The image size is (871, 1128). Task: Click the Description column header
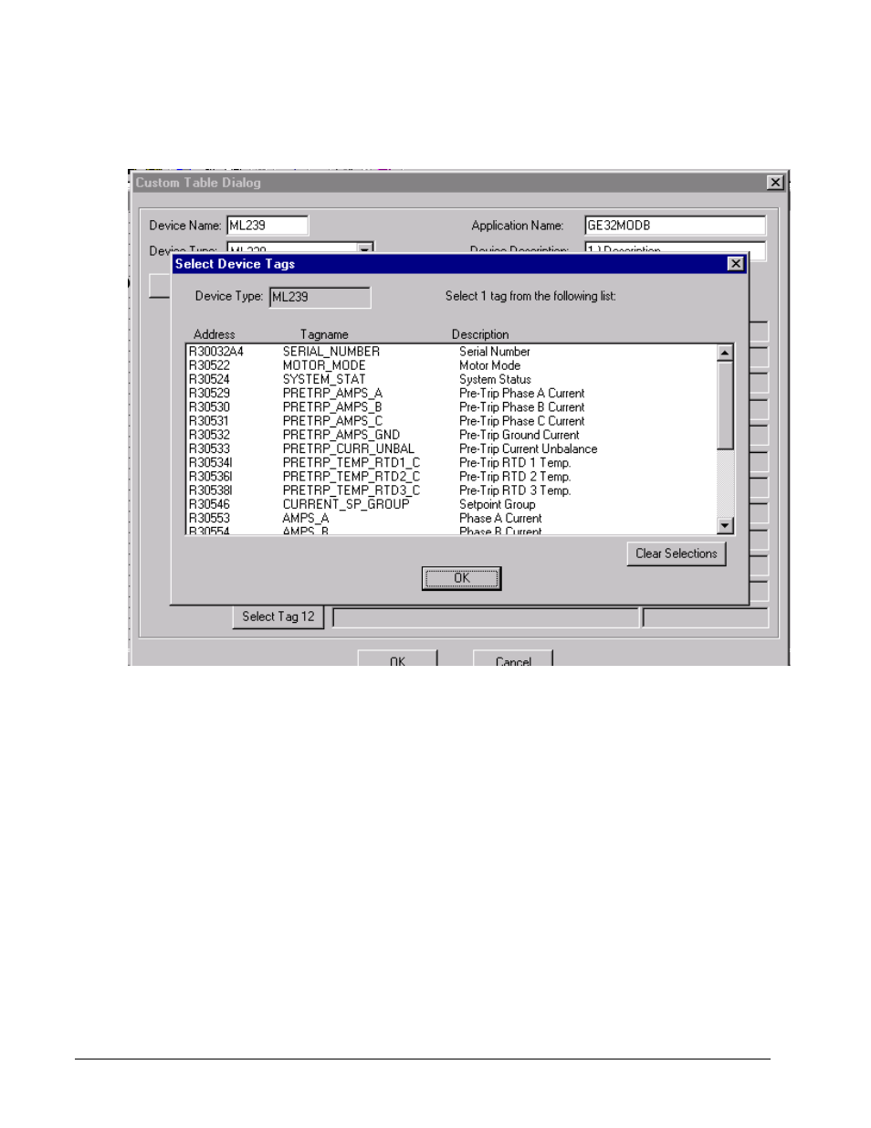pos(480,335)
